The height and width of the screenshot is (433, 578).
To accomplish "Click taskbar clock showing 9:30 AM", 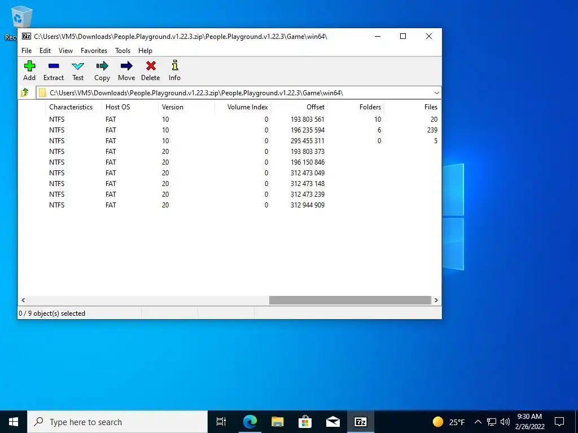I will click(x=529, y=422).
